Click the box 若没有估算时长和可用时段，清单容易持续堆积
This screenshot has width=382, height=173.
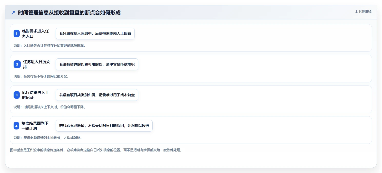pyautogui.click(x=97, y=64)
